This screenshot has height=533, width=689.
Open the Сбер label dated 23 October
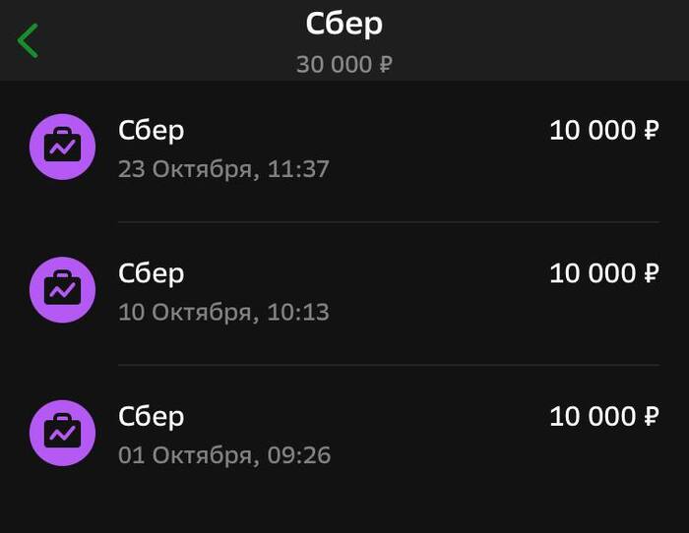(x=151, y=130)
